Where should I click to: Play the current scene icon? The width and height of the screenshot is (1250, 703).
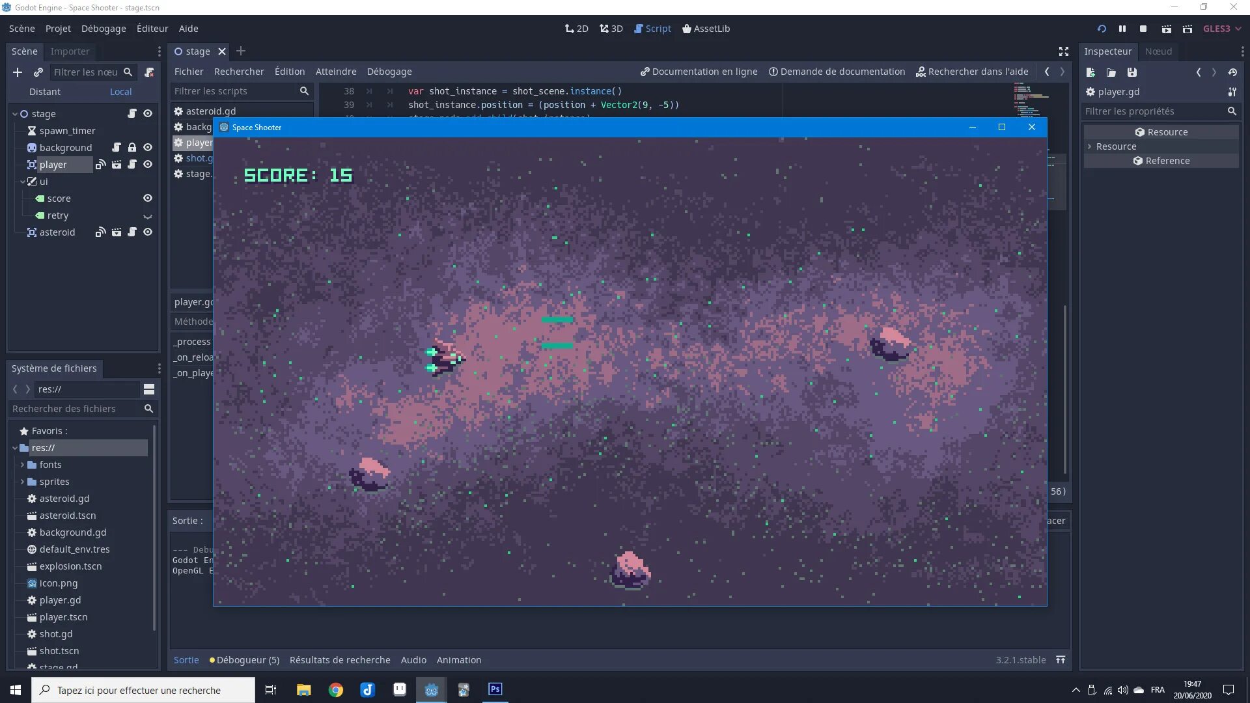pyautogui.click(x=1167, y=29)
